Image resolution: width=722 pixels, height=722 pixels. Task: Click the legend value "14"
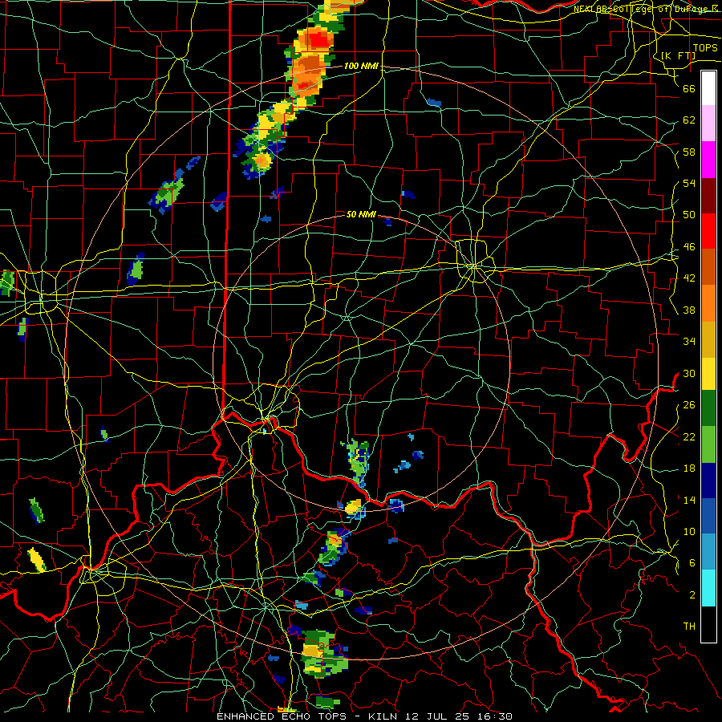(x=689, y=500)
